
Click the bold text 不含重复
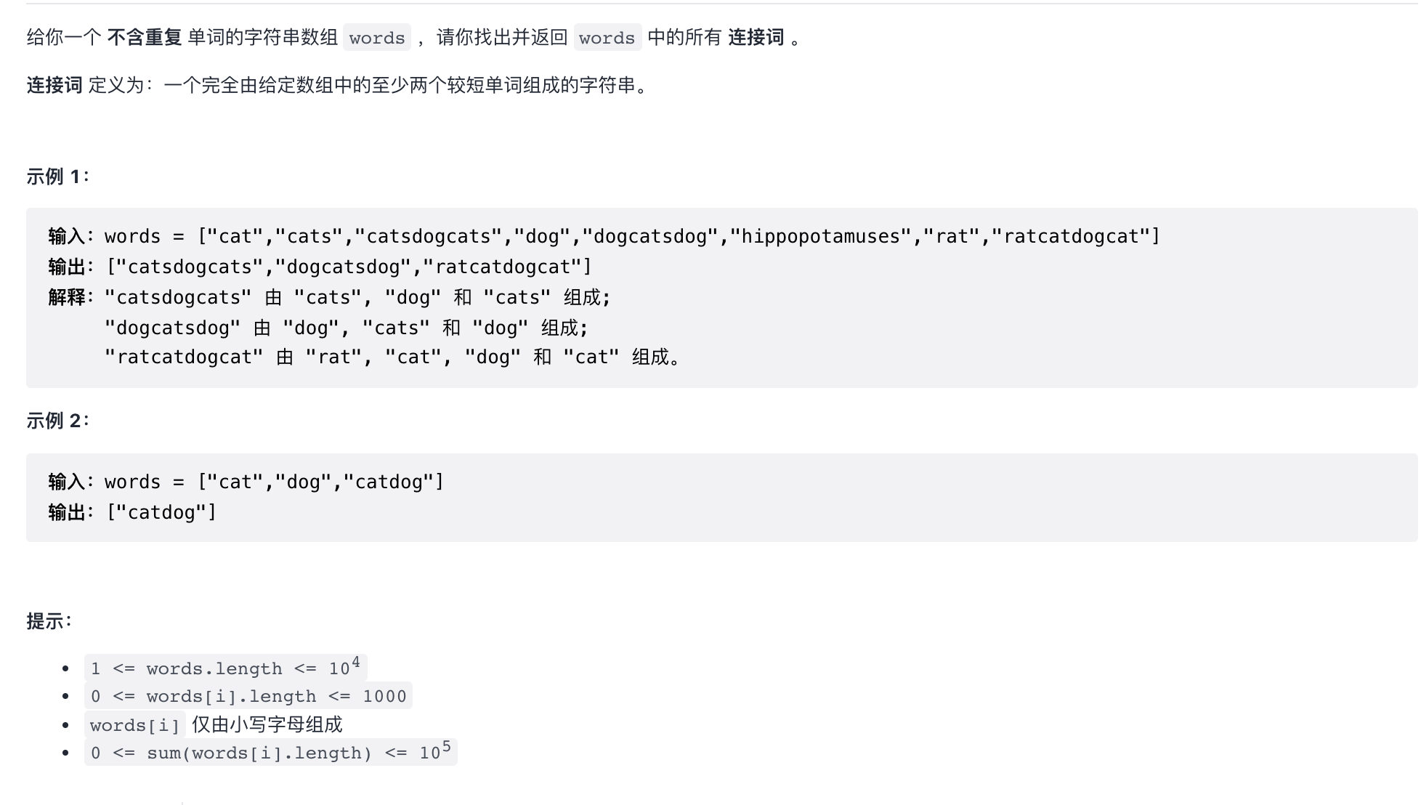pos(144,37)
